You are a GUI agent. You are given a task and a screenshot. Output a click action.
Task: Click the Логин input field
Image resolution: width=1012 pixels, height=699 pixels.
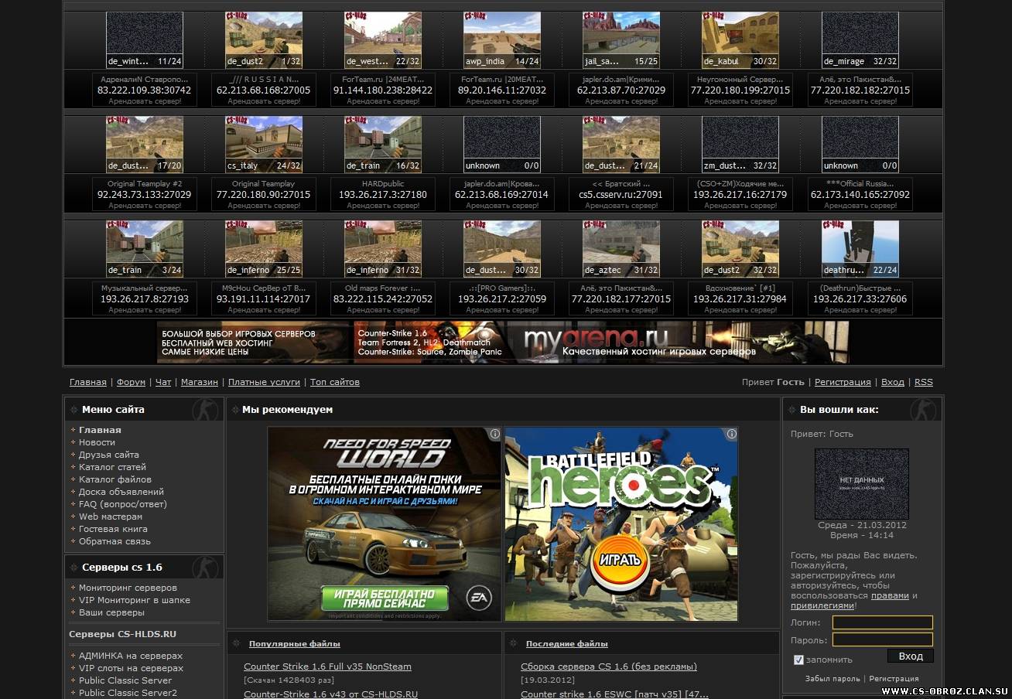point(882,622)
